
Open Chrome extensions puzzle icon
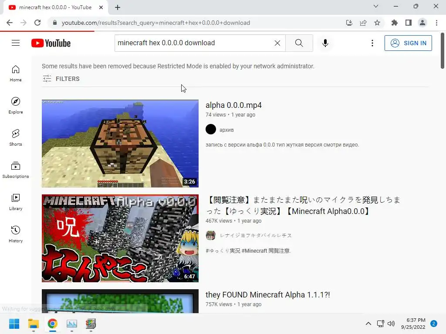(x=394, y=23)
